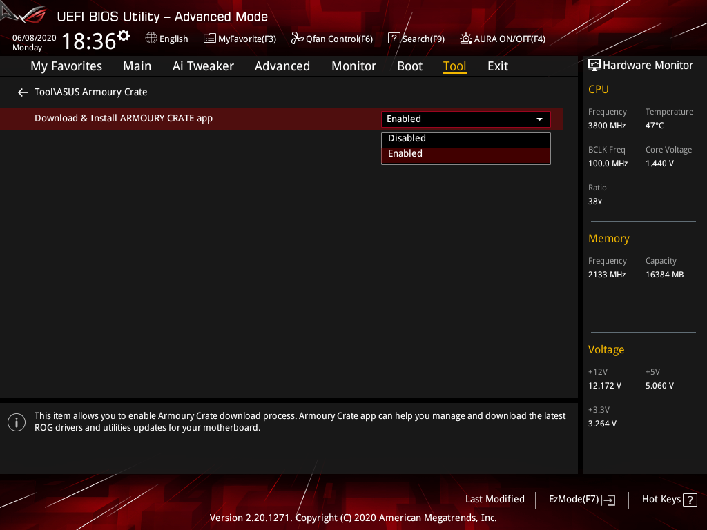The image size is (707, 530).
Task: Select English language option
Action: tap(173, 39)
